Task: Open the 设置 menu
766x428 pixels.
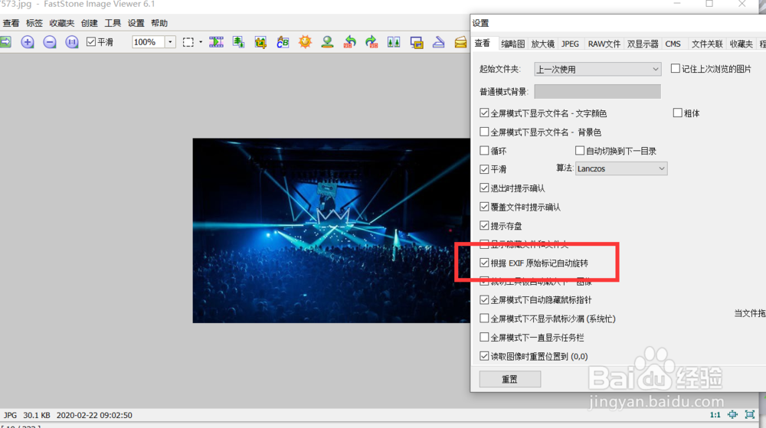Action: tap(136, 23)
